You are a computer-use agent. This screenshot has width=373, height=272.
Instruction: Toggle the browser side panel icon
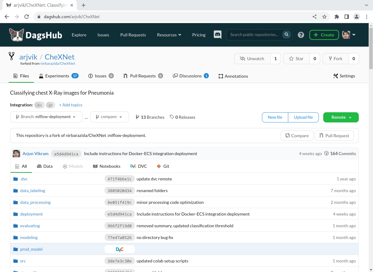pyautogui.click(x=347, y=17)
